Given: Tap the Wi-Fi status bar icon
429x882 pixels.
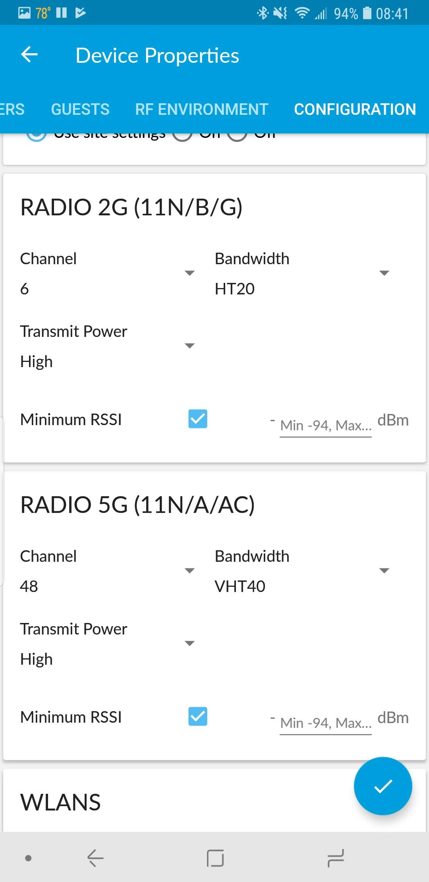Looking at the screenshot, I should (x=303, y=13).
